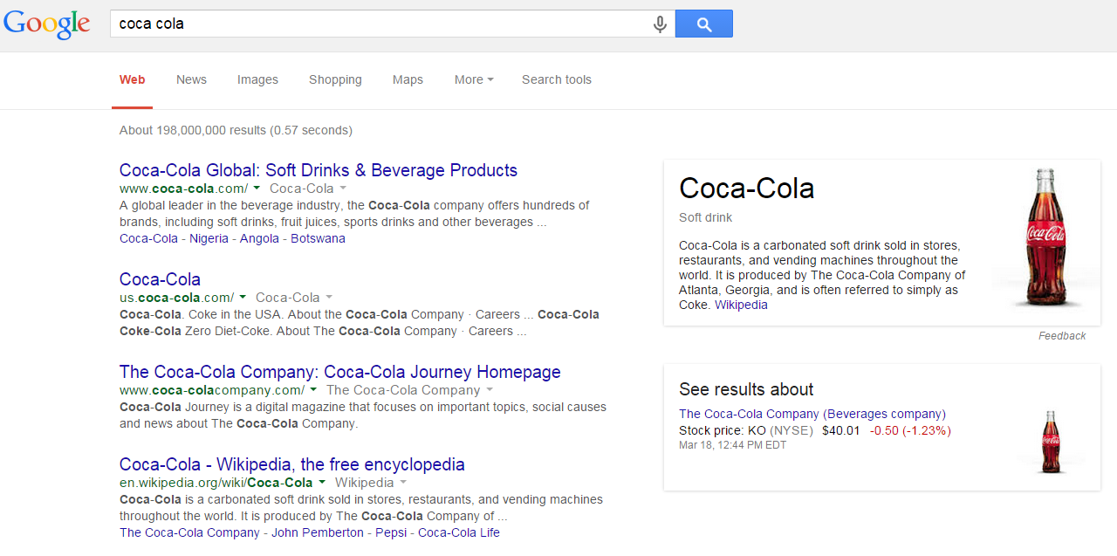Activate voice search microphone icon
Screen dimensions: 1117x556
pyautogui.click(x=660, y=24)
